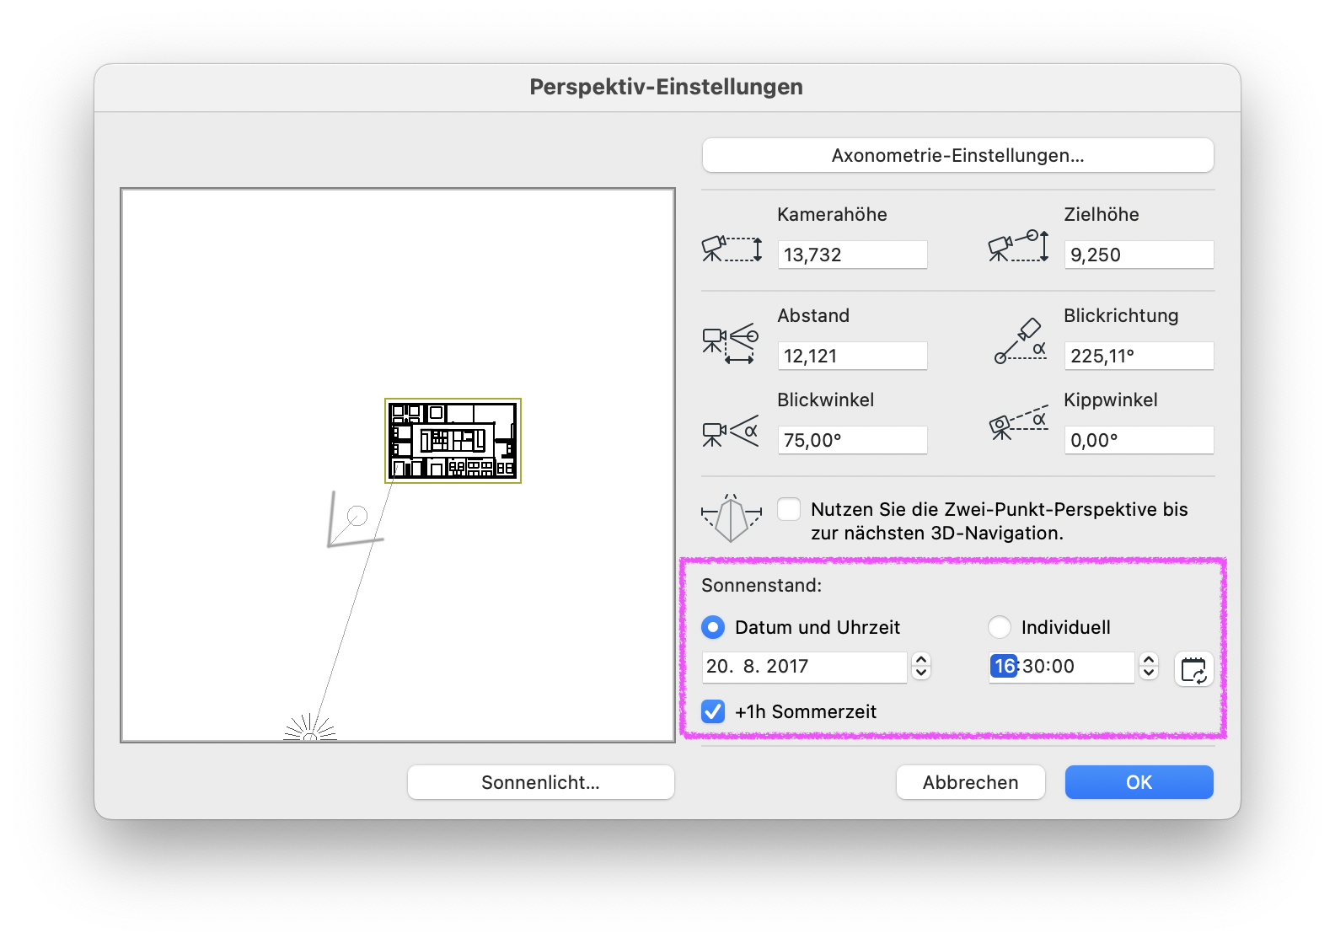Click the Sonnenstand: label
This screenshot has width=1335, height=944.
[761, 585]
